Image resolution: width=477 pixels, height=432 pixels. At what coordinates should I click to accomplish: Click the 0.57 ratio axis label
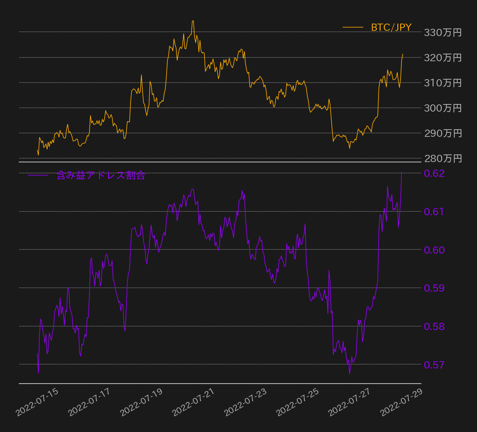coord(435,365)
